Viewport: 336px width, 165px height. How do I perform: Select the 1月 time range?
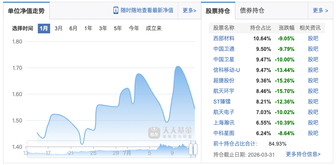click(x=44, y=29)
